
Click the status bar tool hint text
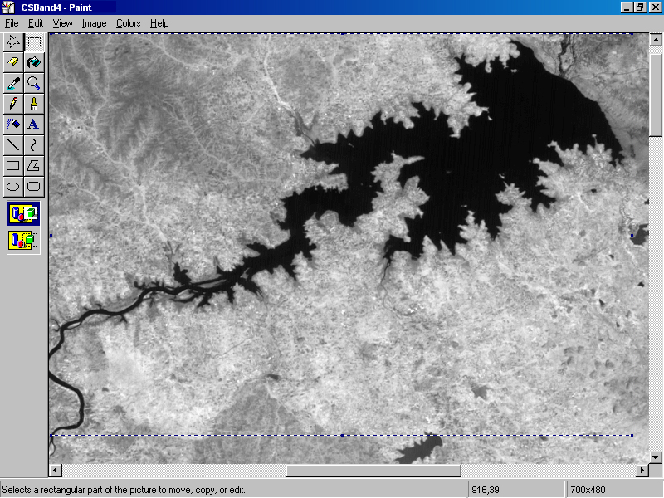124,490
